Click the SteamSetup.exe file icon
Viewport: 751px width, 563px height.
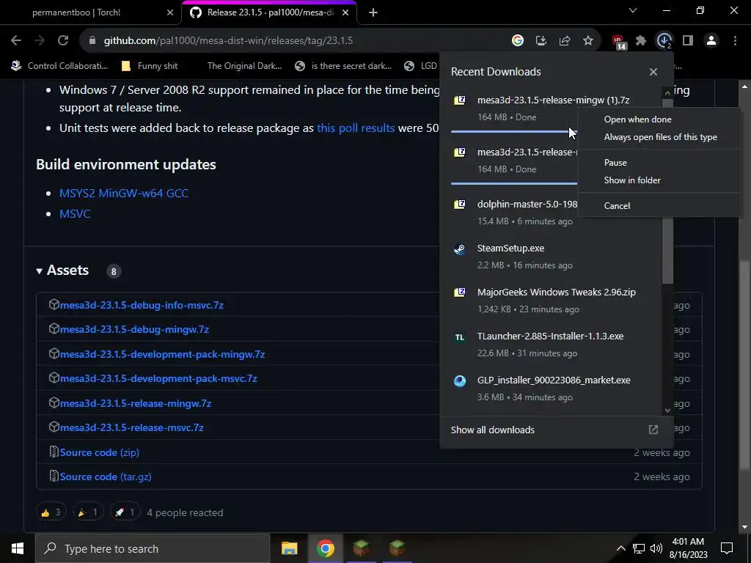pyautogui.click(x=460, y=249)
